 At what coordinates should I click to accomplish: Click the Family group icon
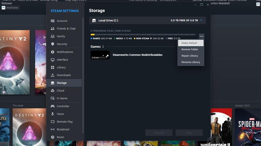pyautogui.click(x=53, y=36)
